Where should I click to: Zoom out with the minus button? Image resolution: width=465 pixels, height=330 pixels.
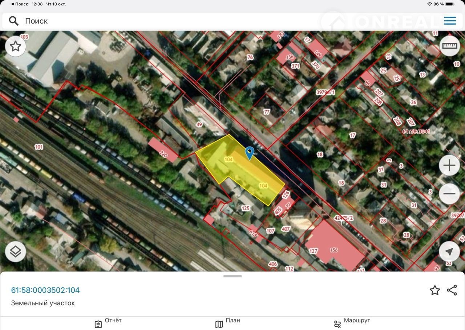click(449, 194)
